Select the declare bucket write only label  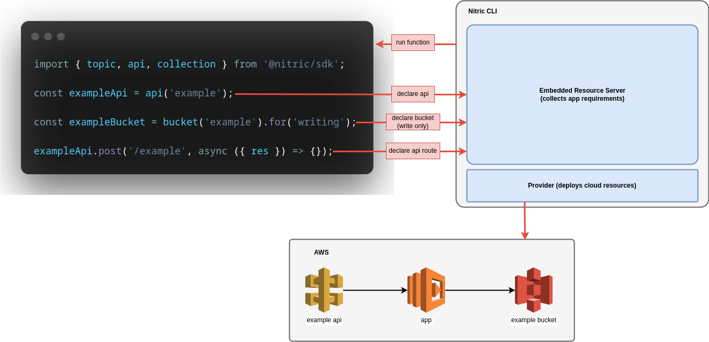413,122
